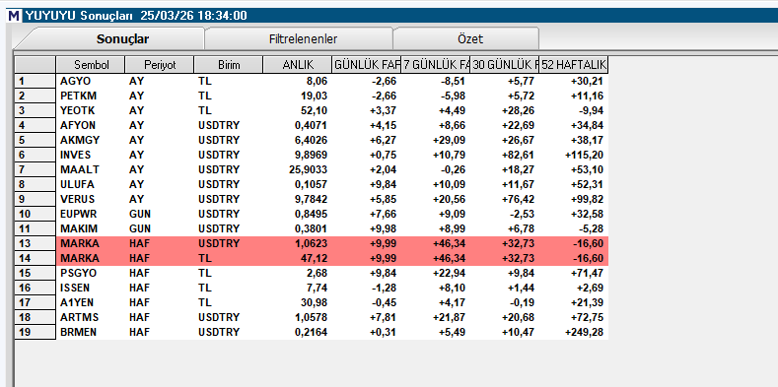Screen dimensions: 778x387
Task: Click the ANLIK value 0,4071
Action: click(x=311, y=125)
